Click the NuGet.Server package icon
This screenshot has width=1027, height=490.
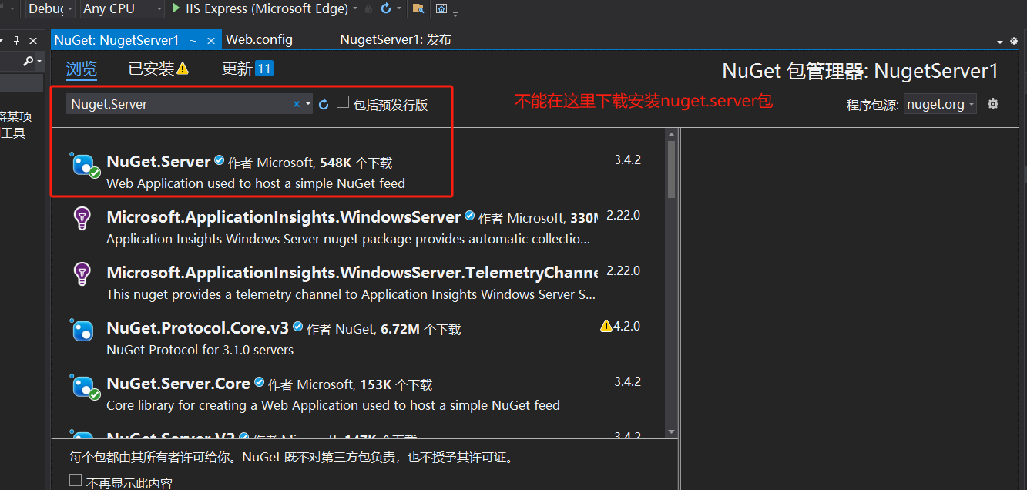click(x=84, y=165)
